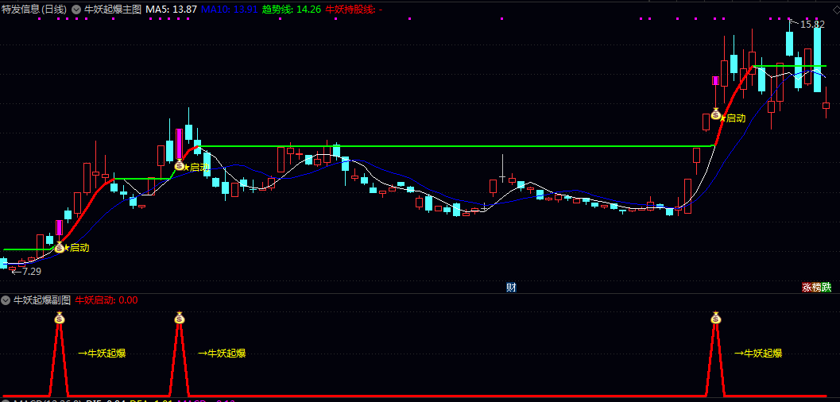Click the orange 榜 ranking button
The height and width of the screenshot is (402, 840).
[x=816, y=288]
